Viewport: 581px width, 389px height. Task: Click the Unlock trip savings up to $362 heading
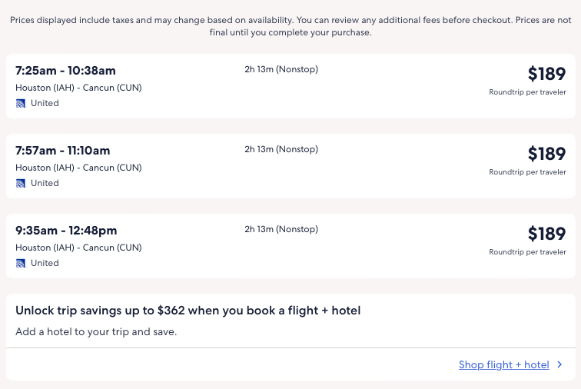click(188, 311)
